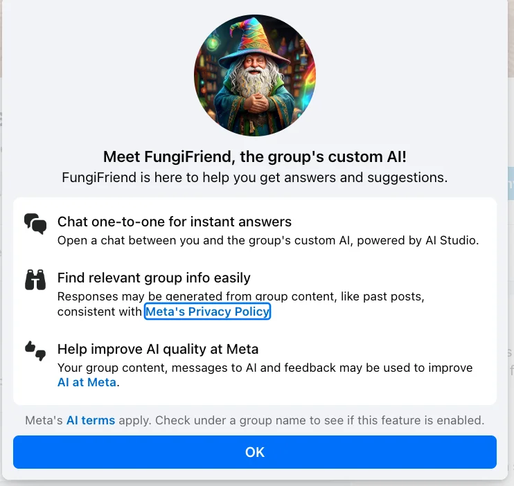
Task: Confirm with the blue OK button
Action: 255,452
